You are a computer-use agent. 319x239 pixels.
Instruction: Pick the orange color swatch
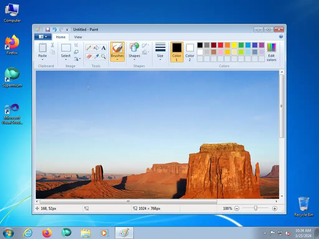tap(227, 45)
